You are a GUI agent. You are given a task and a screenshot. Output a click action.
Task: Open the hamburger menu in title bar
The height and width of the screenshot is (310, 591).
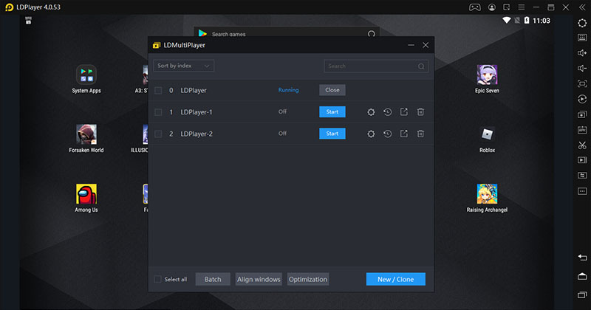pos(522,7)
